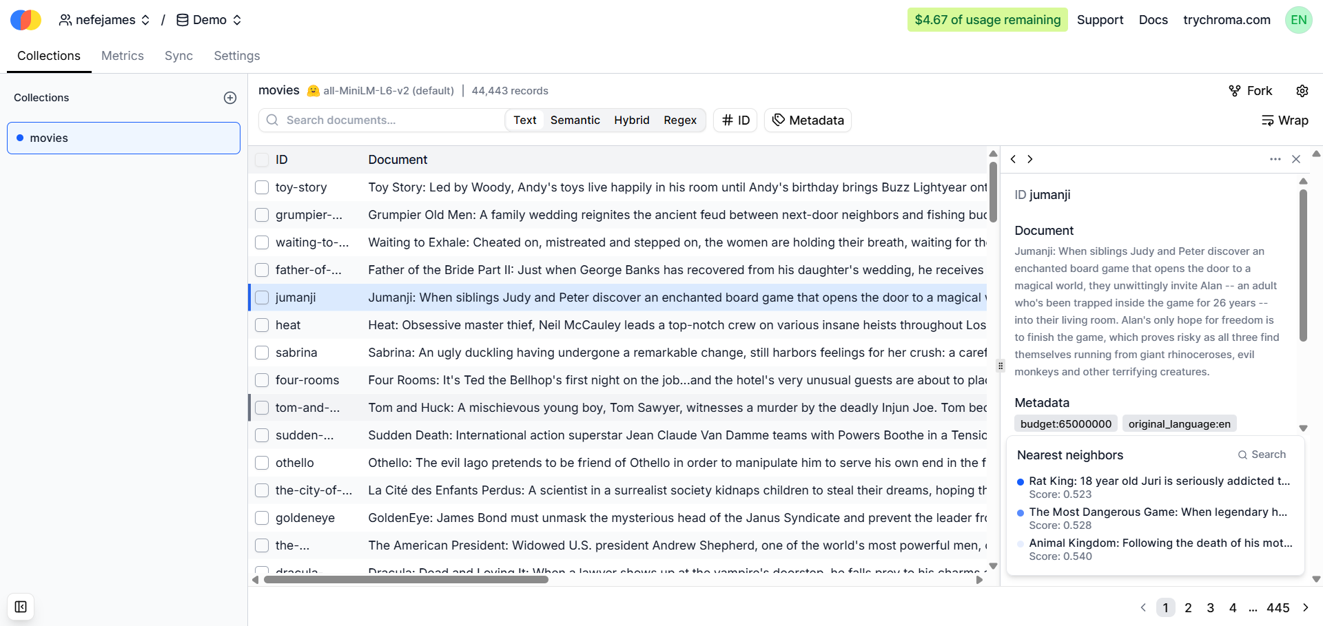
Task: Open the Docs link
Action: click(1153, 20)
